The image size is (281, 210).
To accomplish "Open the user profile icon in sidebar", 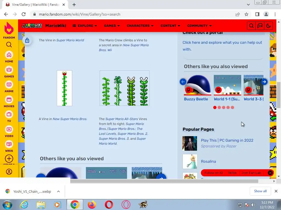I will pyautogui.click(x=9, y=172).
